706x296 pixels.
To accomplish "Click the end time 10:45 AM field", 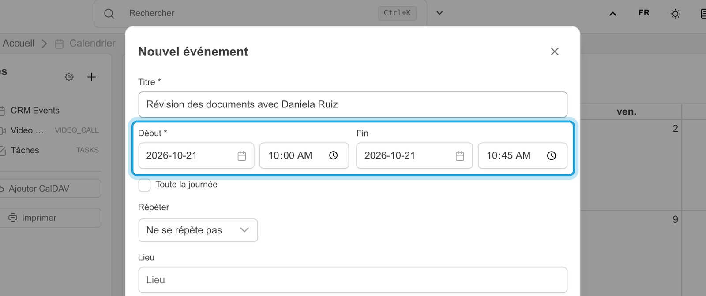I will pos(522,155).
